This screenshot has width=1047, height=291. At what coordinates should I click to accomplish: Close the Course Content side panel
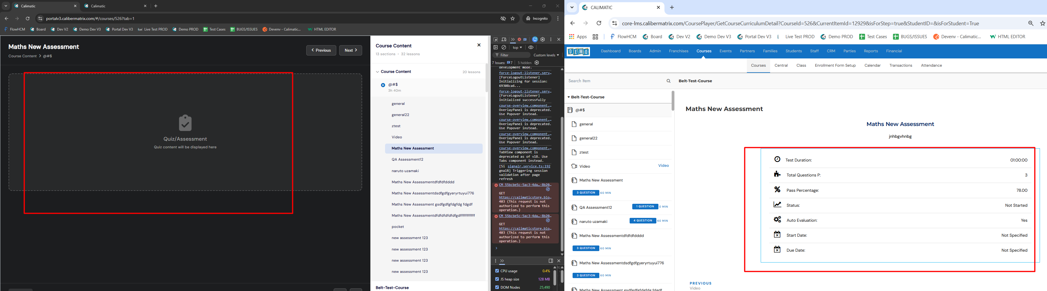[479, 46]
